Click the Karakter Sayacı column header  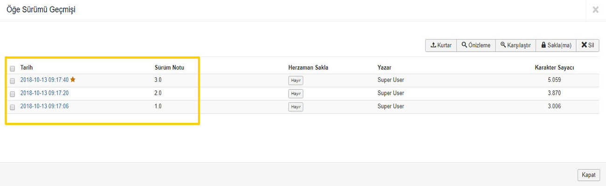point(554,67)
